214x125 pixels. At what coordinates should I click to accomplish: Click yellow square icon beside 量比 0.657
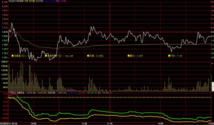click(x=128, y=56)
